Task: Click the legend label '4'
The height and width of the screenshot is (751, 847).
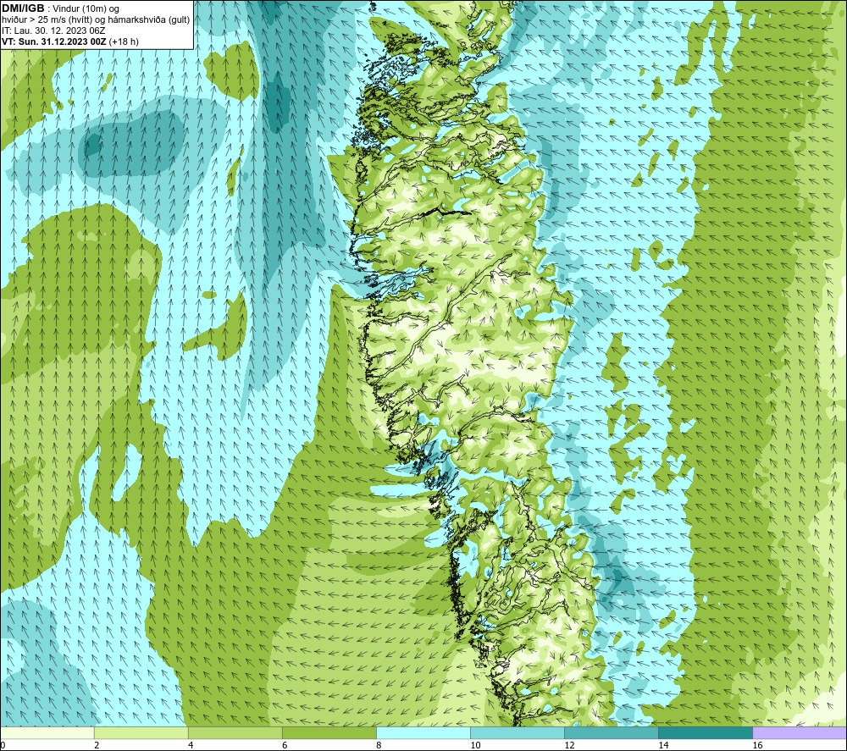Action: tap(190, 745)
